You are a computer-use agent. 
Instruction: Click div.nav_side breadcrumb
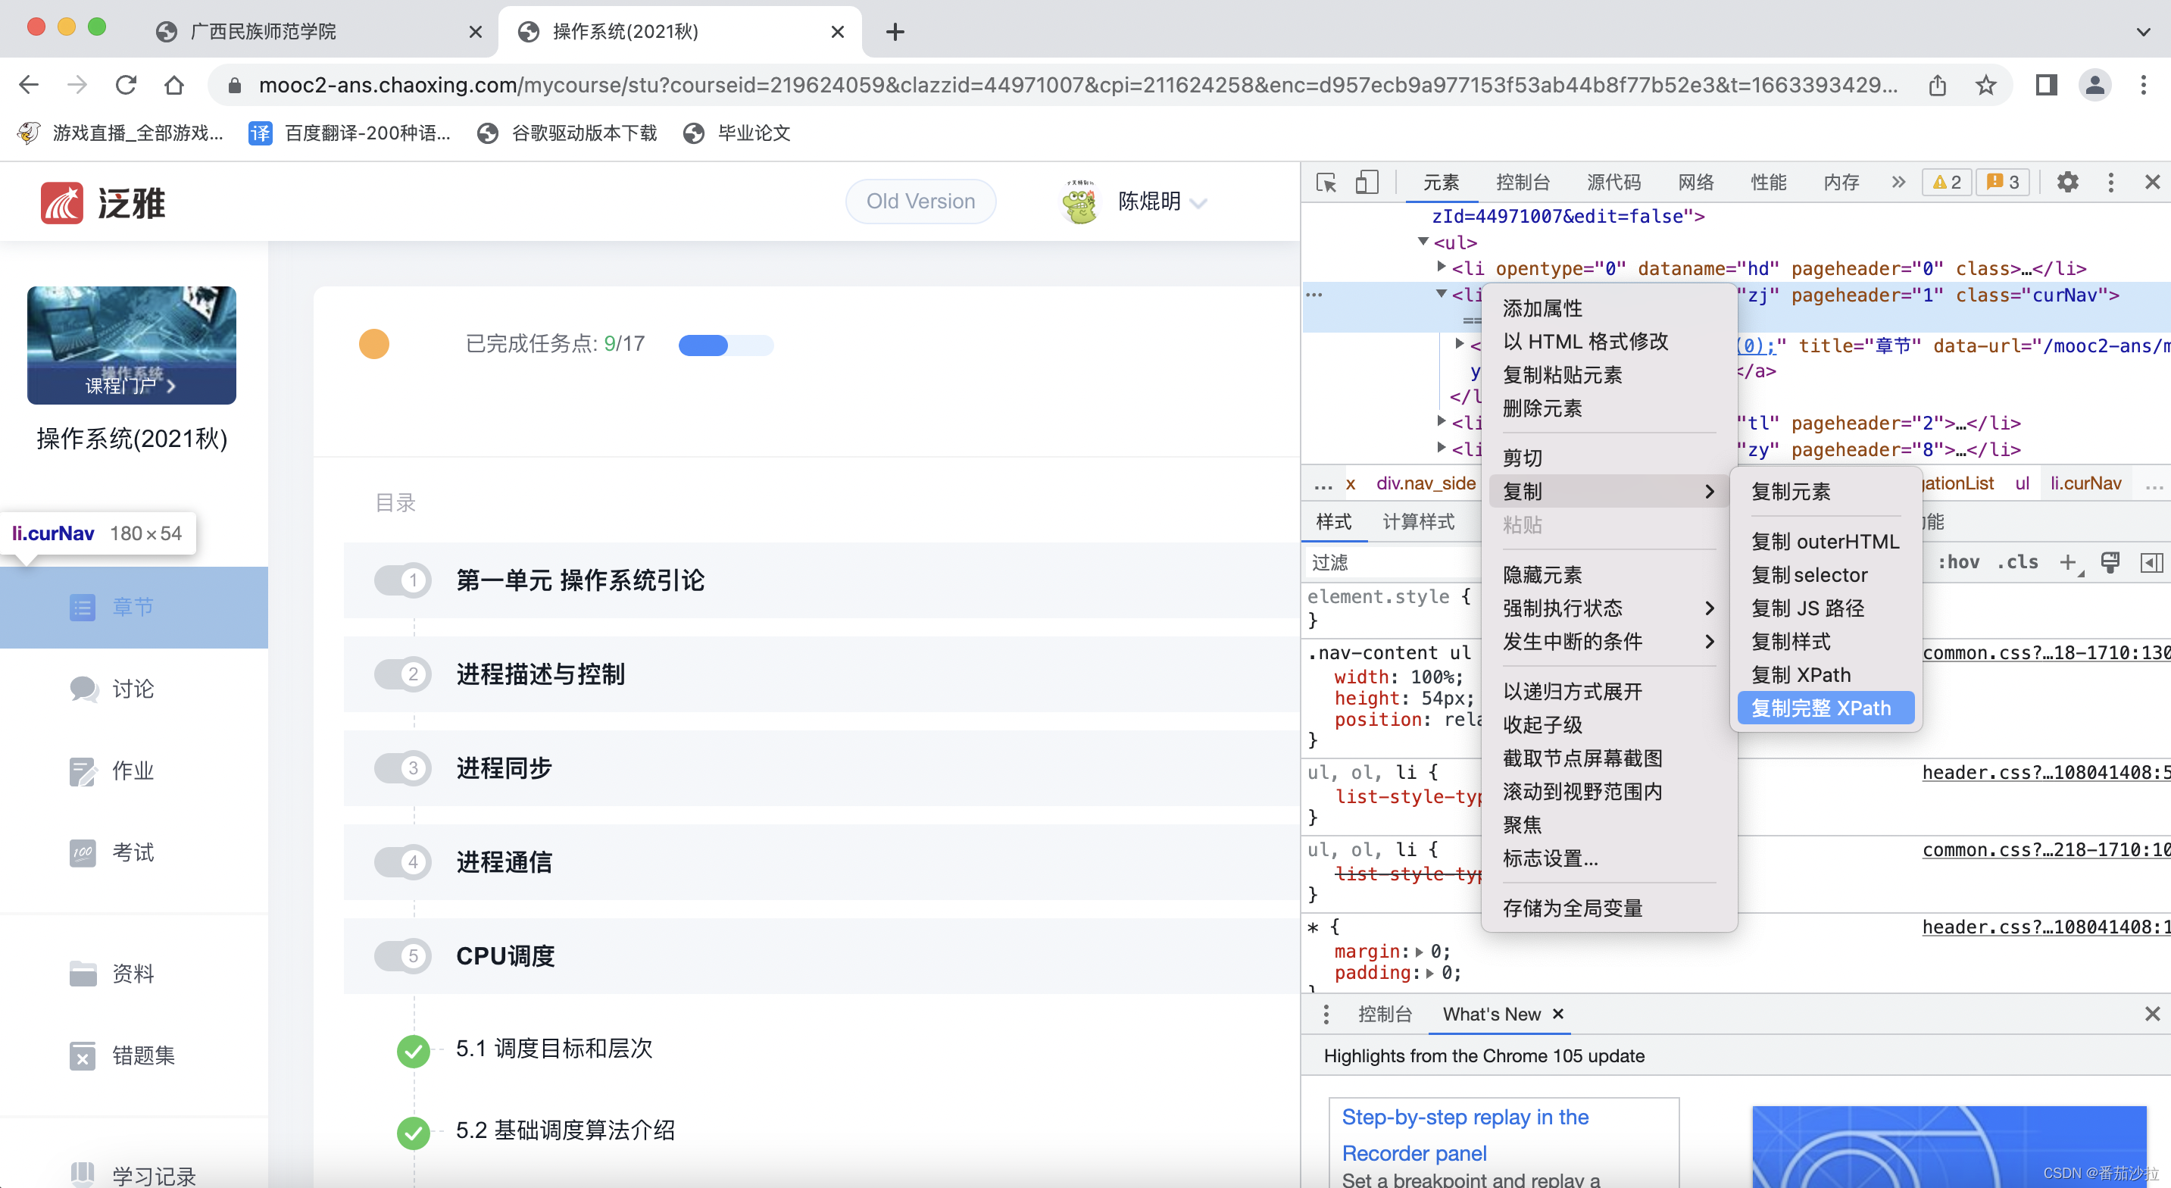pyautogui.click(x=1426, y=483)
